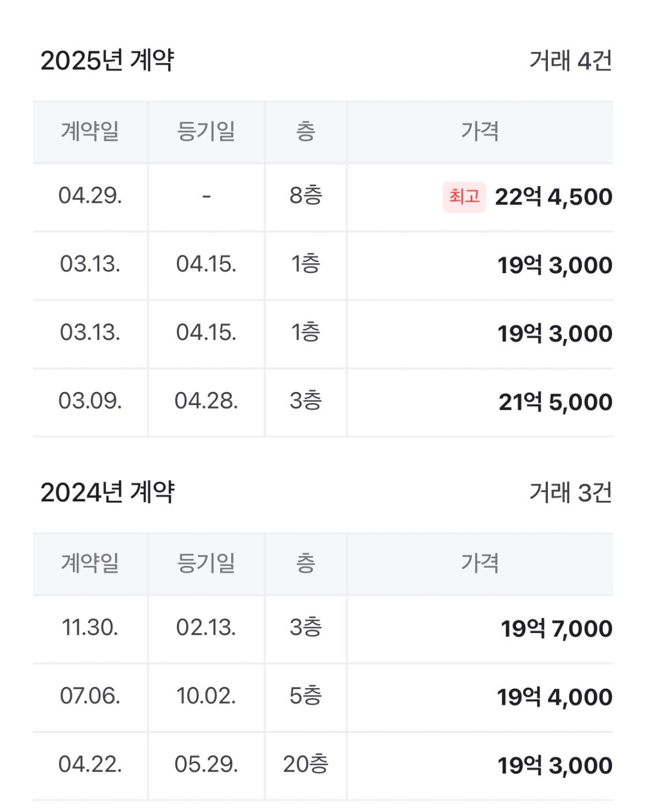
Task: Tap the 거래 4건 count label
Action: pyautogui.click(x=571, y=61)
